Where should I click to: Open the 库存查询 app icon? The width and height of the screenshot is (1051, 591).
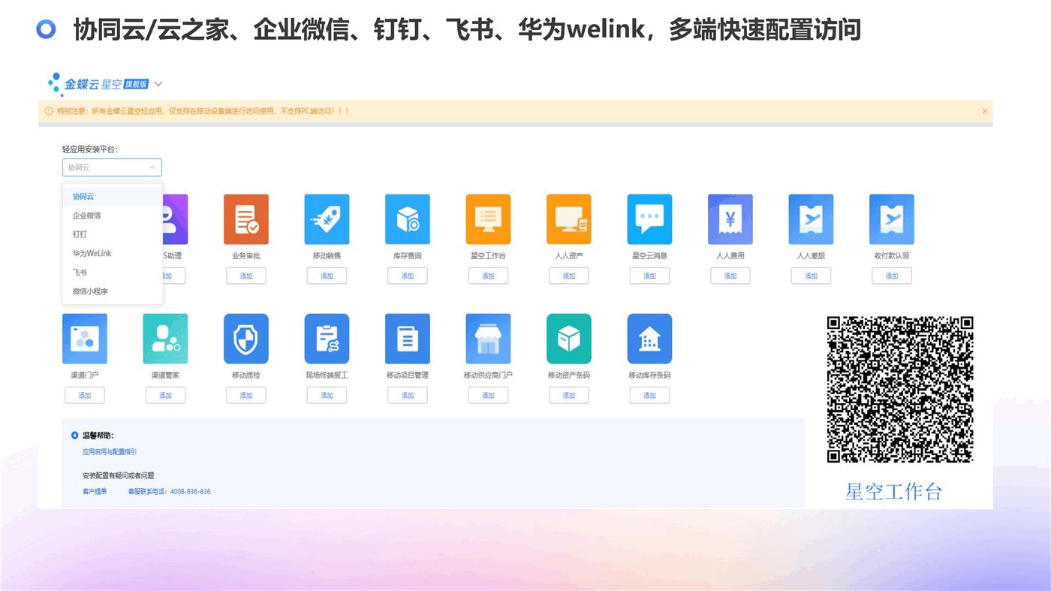coord(408,219)
